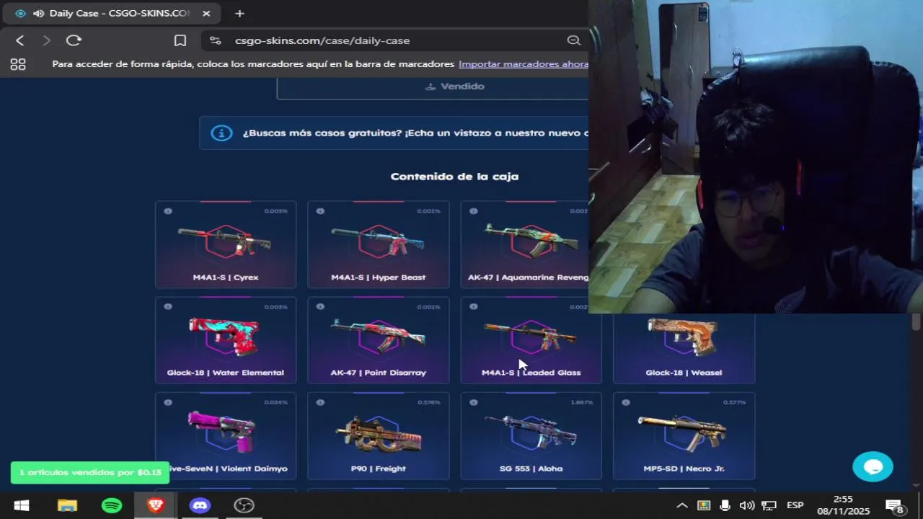Screen dimensions: 923x519
Task: Click info icon on AK-47 | Aquamarine Revenge card
Action: pos(474,211)
